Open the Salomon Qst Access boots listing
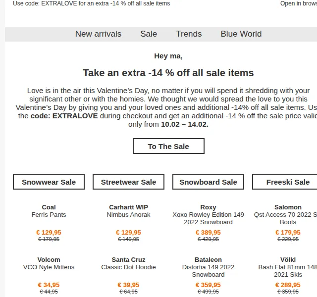 pos(285,214)
